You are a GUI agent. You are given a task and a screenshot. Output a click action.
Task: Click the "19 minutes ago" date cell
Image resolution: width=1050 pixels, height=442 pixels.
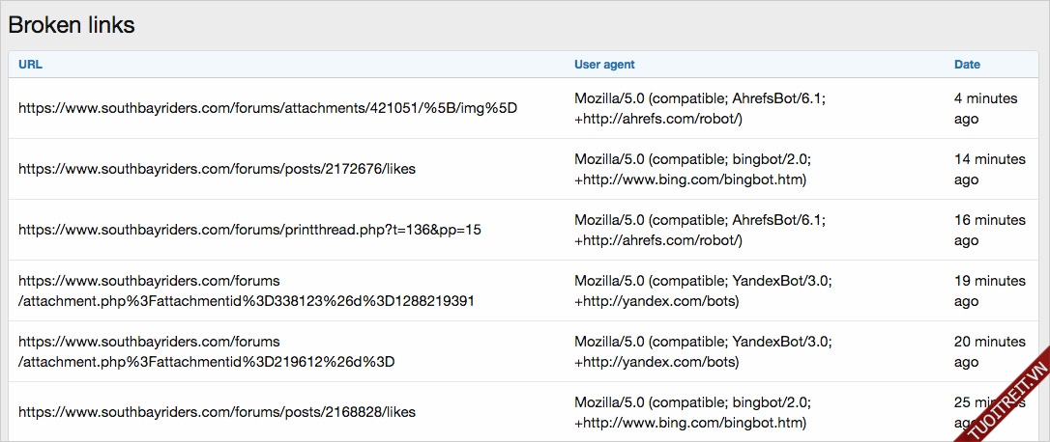tap(989, 290)
